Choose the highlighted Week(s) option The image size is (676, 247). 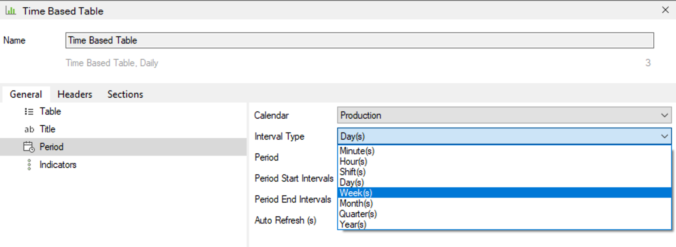(504, 193)
